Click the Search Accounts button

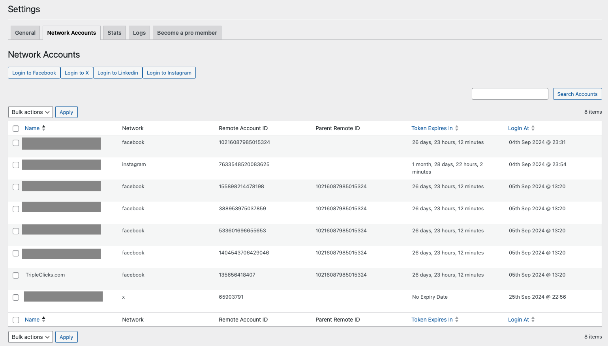pyautogui.click(x=577, y=94)
